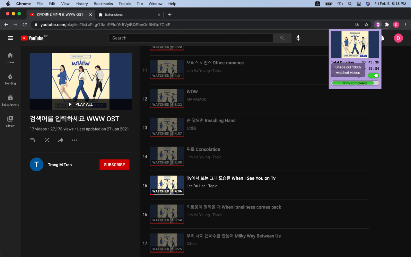Open macOS Control Center
Screen dimensions: 411x257
(359, 4)
